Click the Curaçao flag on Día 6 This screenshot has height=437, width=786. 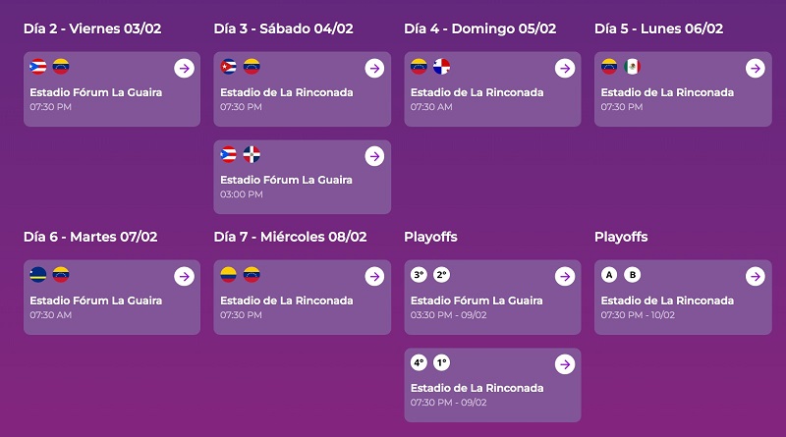pyautogui.click(x=38, y=274)
